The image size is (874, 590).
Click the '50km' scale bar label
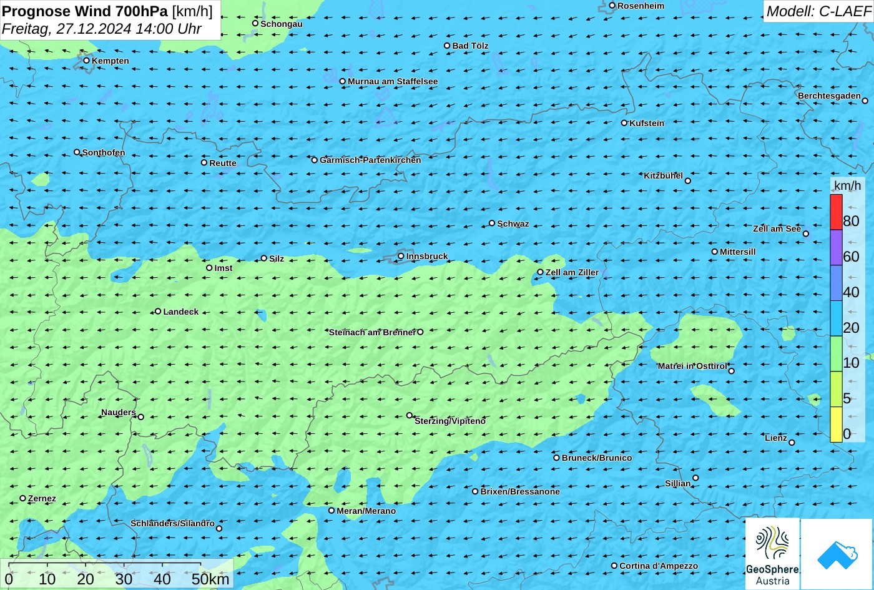[210, 579]
